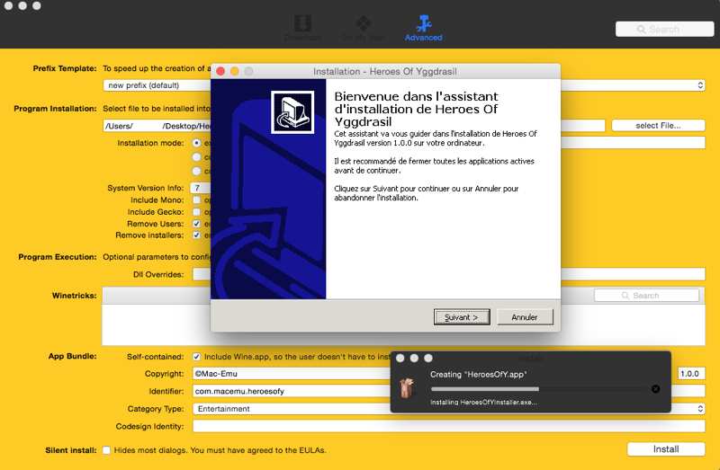Click the Winetricks Search field
This screenshot has width=720, height=470.
646,296
